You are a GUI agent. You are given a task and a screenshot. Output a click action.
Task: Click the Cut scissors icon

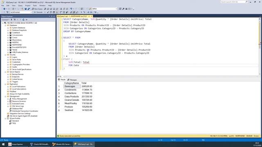click(61, 9)
